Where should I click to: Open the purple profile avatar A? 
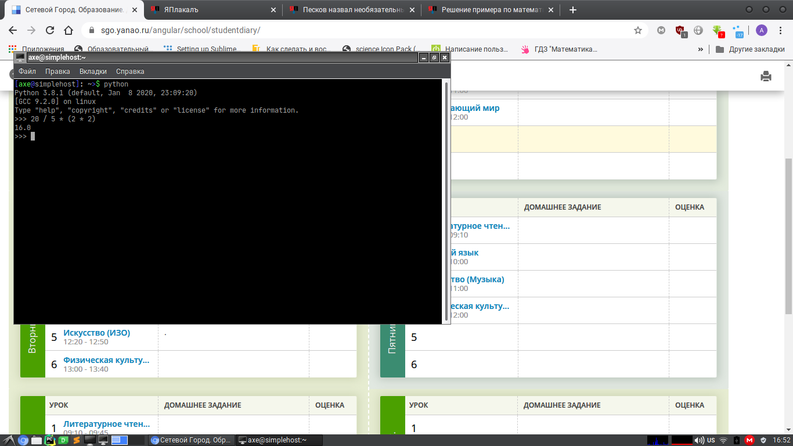(762, 30)
